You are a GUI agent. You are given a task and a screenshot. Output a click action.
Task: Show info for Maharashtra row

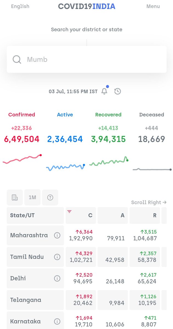(57, 235)
